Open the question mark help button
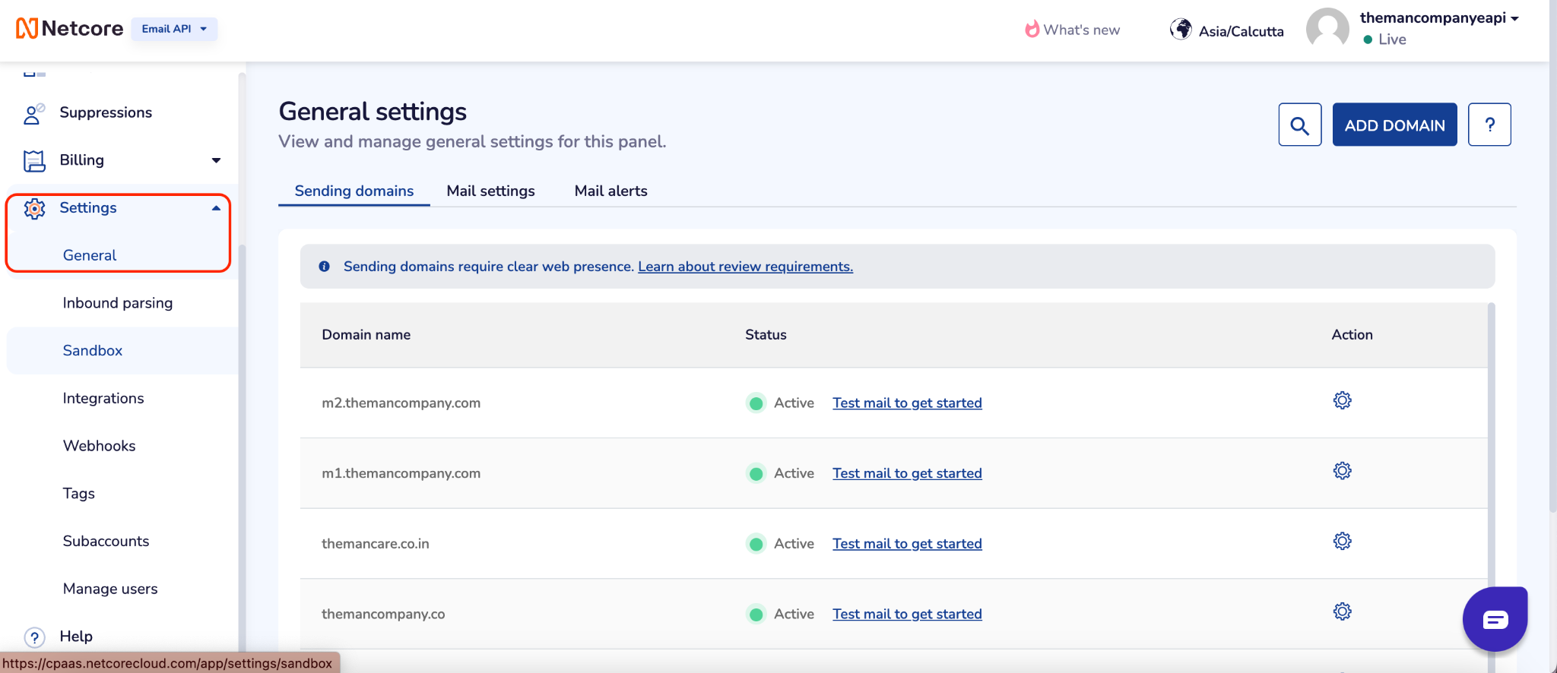The width and height of the screenshot is (1557, 673). coord(1489,125)
